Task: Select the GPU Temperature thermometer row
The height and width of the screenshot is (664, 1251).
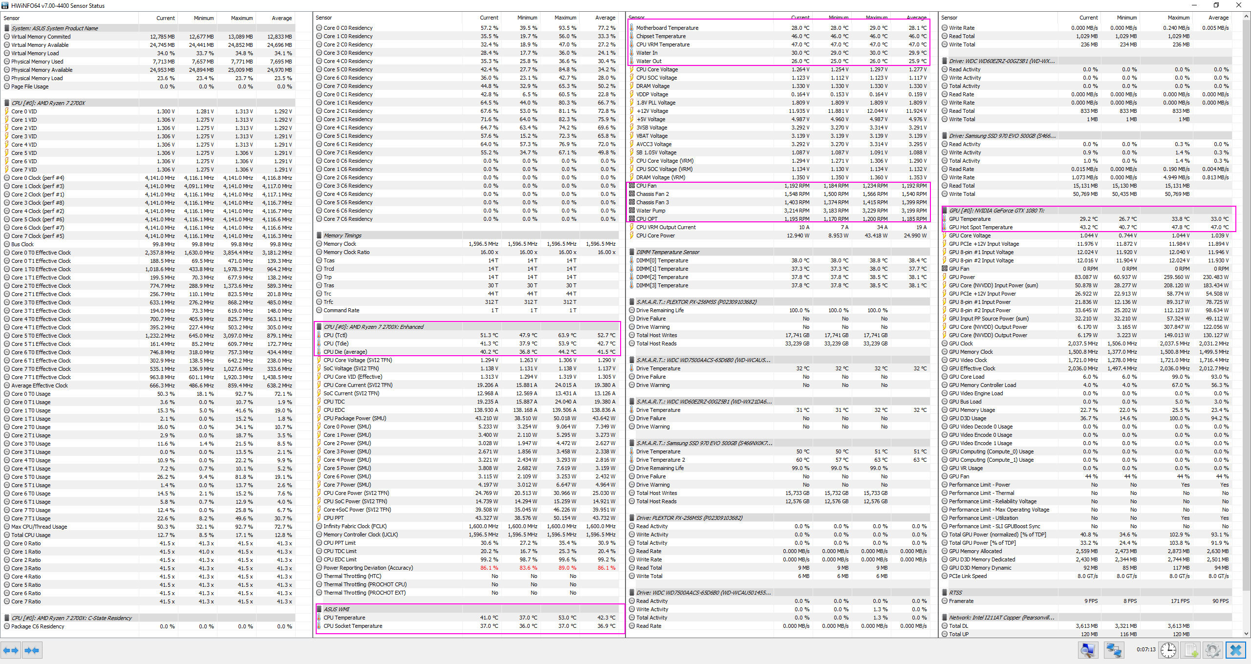Action: click(x=970, y=219)
